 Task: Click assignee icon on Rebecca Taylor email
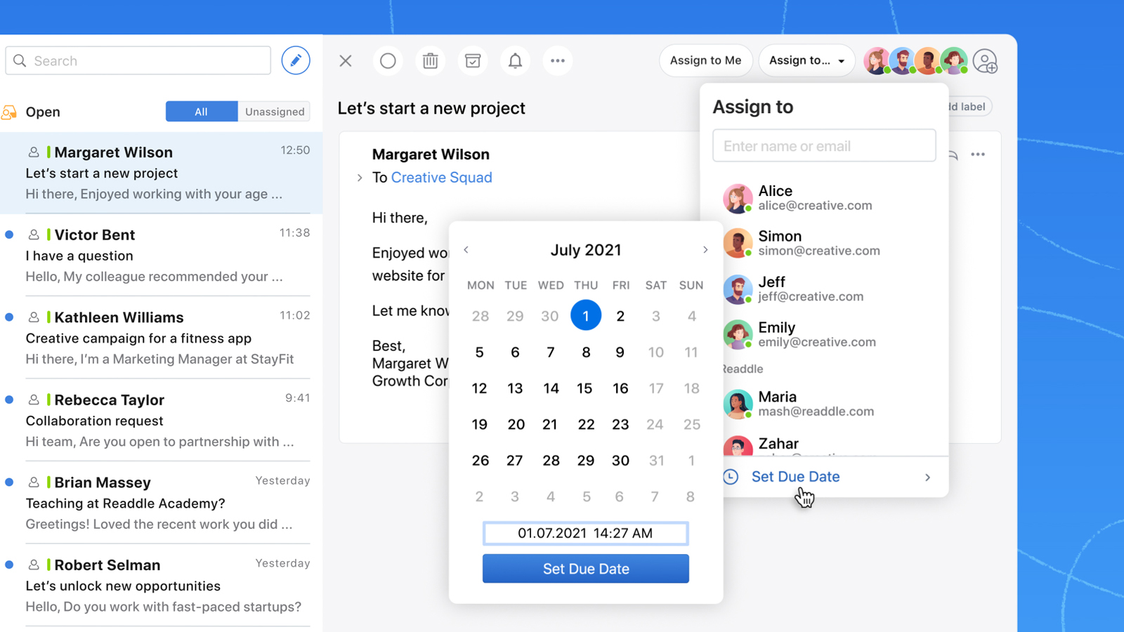click(33, 400)
